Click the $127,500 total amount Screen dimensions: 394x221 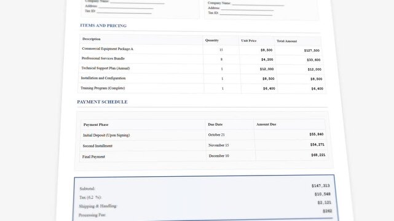[312, 51]
